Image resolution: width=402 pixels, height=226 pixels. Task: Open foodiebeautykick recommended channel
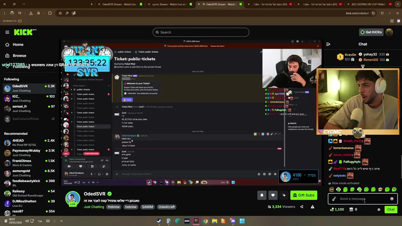[x=30, y=183]
